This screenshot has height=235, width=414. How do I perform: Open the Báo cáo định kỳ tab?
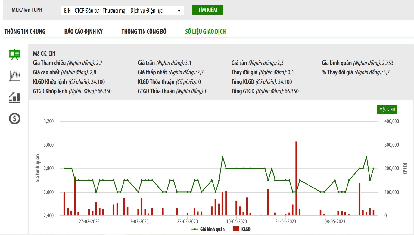point(83,32)
